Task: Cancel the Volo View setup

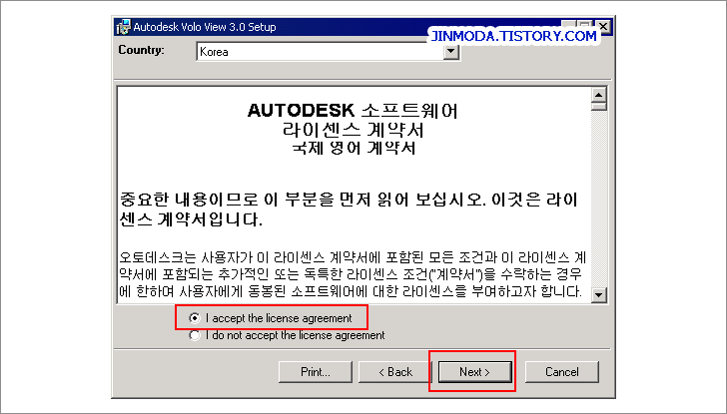Action: click(x=562, y=372)
